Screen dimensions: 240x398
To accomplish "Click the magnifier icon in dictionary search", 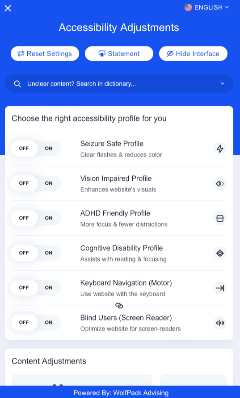I will click(17, 84).
